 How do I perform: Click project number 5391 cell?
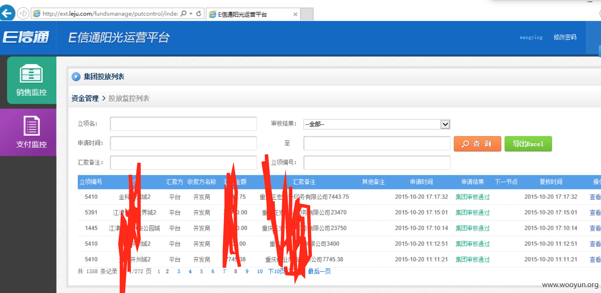[x=91, y=212]
